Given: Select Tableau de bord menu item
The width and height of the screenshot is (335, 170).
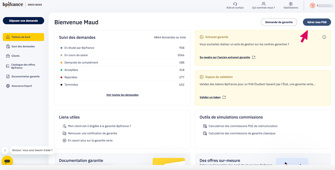Looking at the screenshot, I should pyautogui.click(x=24, y=37).
